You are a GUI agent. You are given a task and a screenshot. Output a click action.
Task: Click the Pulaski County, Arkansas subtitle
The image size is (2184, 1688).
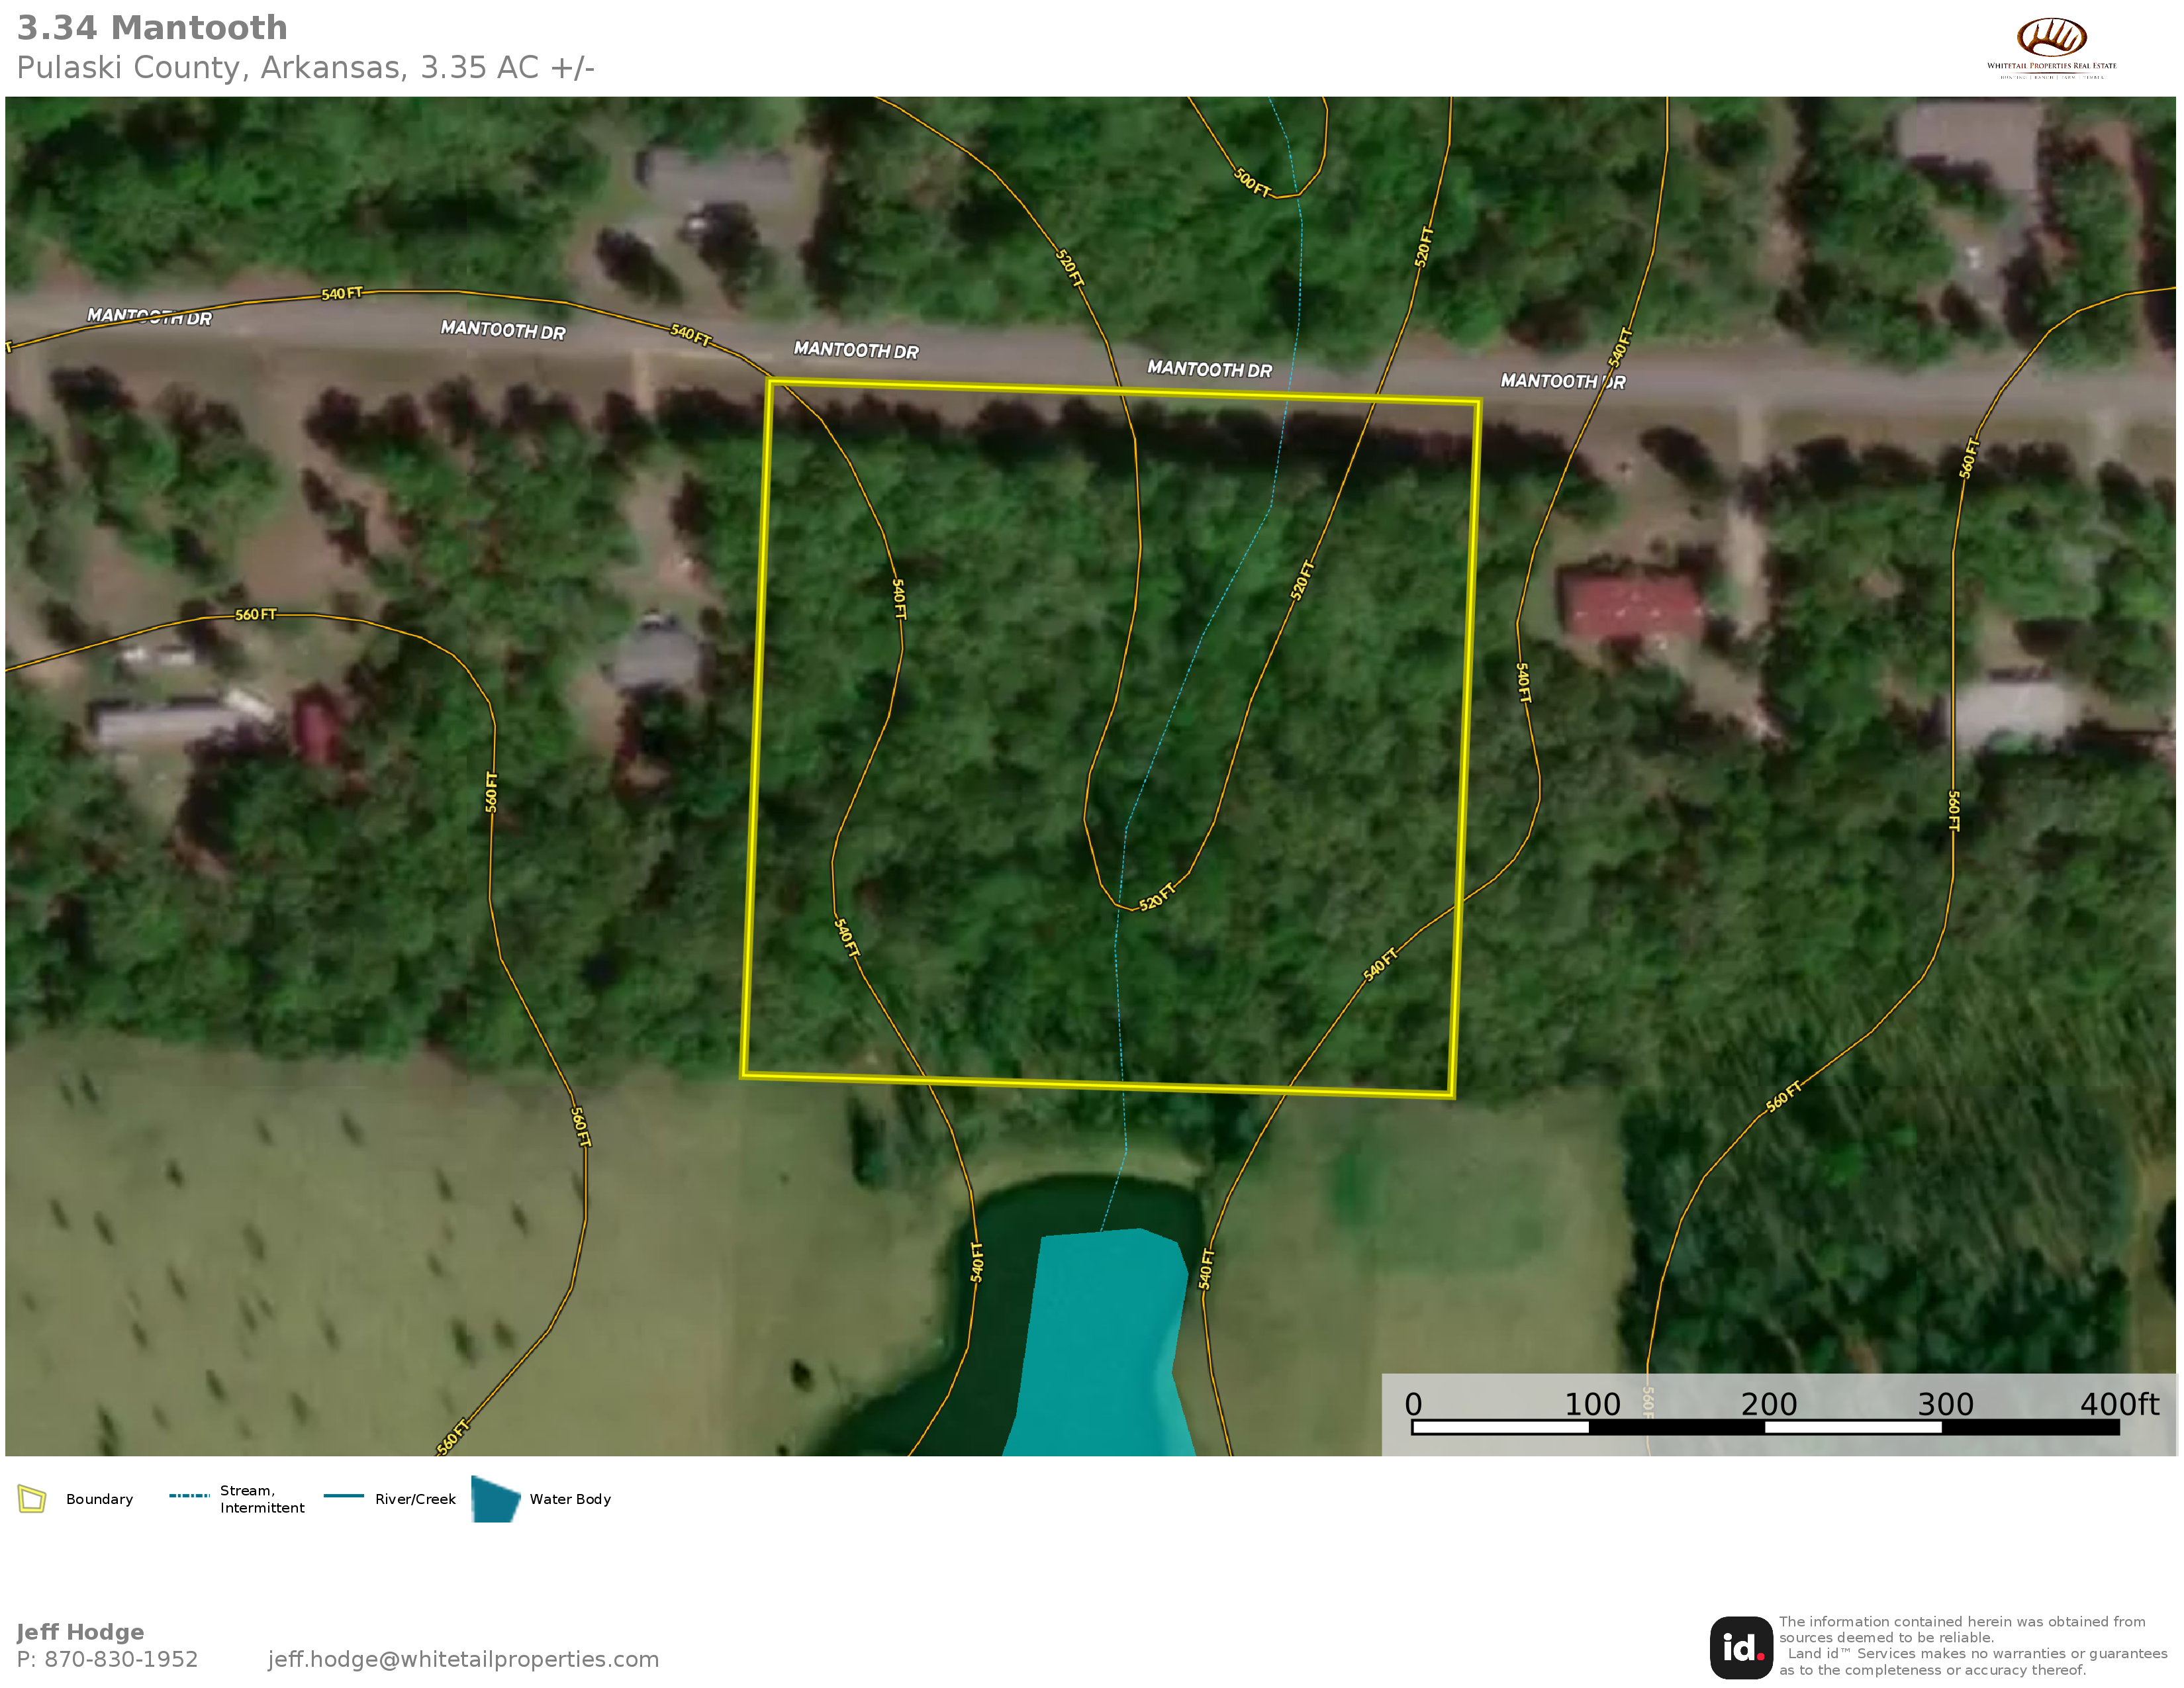tap(305, 68)
